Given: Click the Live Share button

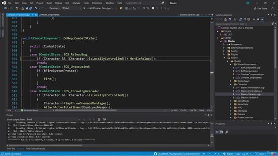Looking at the screenshot, I should tap(261, 8).
